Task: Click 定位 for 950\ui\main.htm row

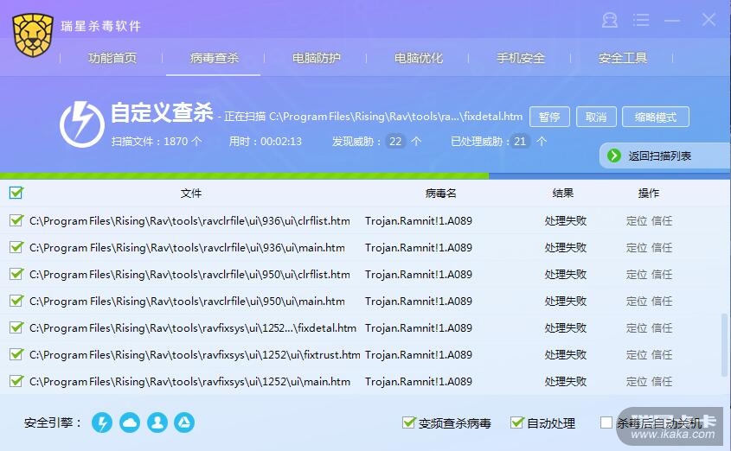Action: (x=637, y=302)
